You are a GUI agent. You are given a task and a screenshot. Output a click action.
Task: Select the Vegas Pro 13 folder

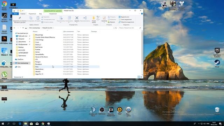tap(39, 74)
